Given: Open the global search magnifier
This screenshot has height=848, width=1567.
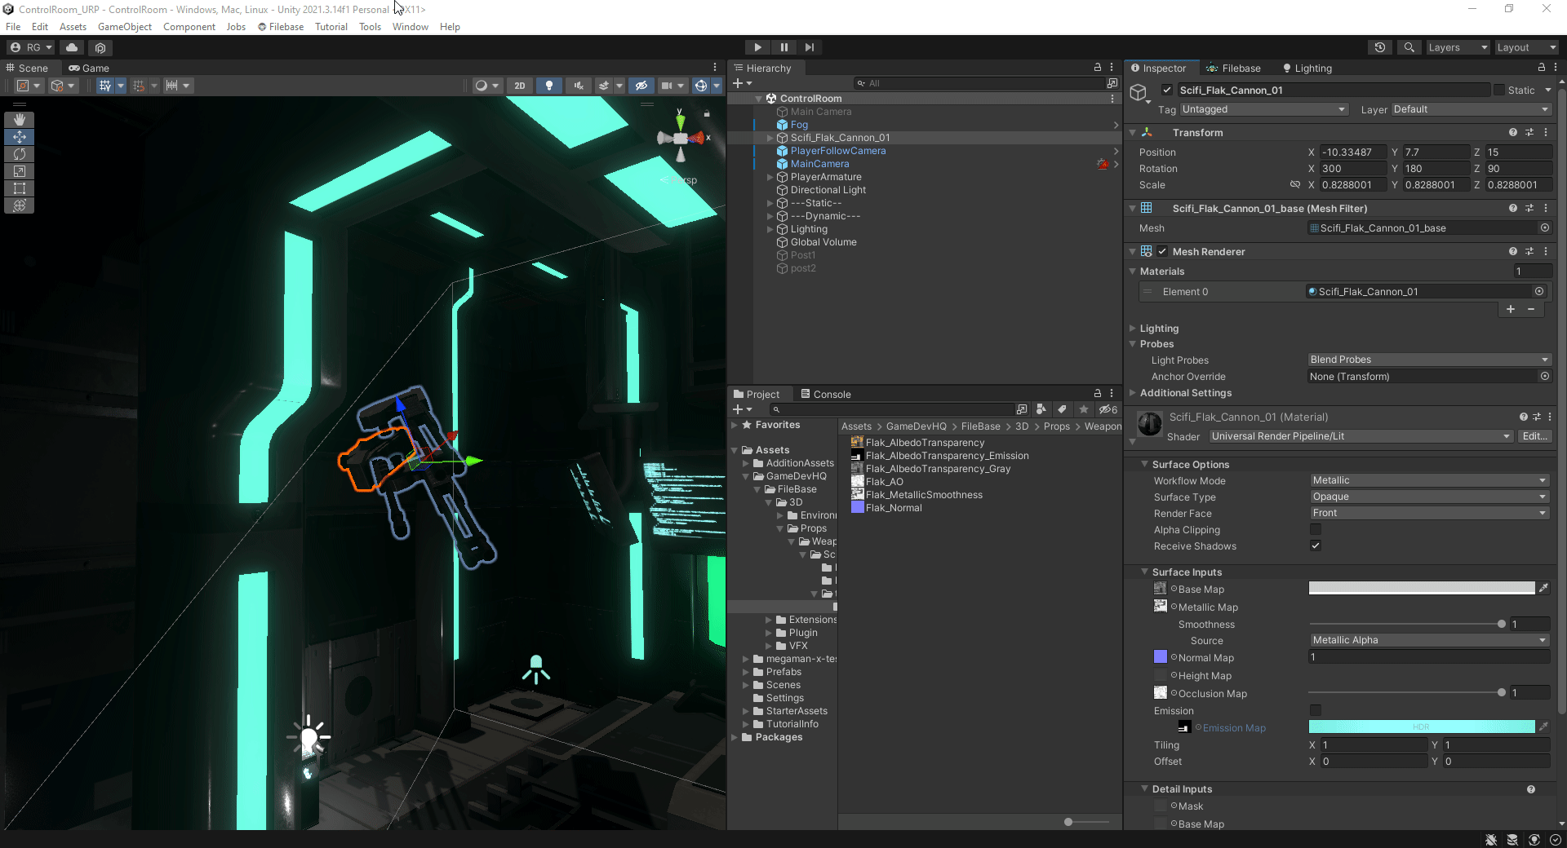Looking at the screenshot, I should [1409, 47].
